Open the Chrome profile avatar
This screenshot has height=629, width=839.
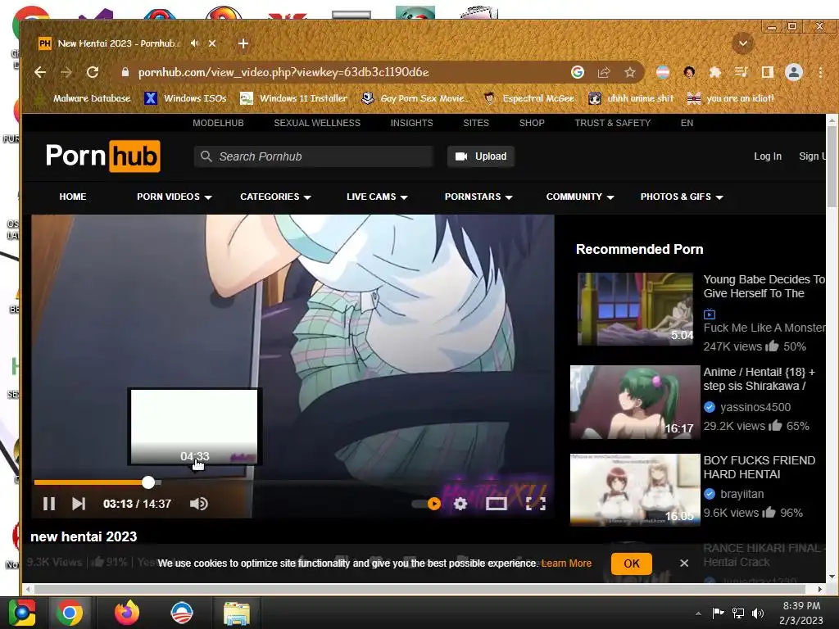click(793, 72)
